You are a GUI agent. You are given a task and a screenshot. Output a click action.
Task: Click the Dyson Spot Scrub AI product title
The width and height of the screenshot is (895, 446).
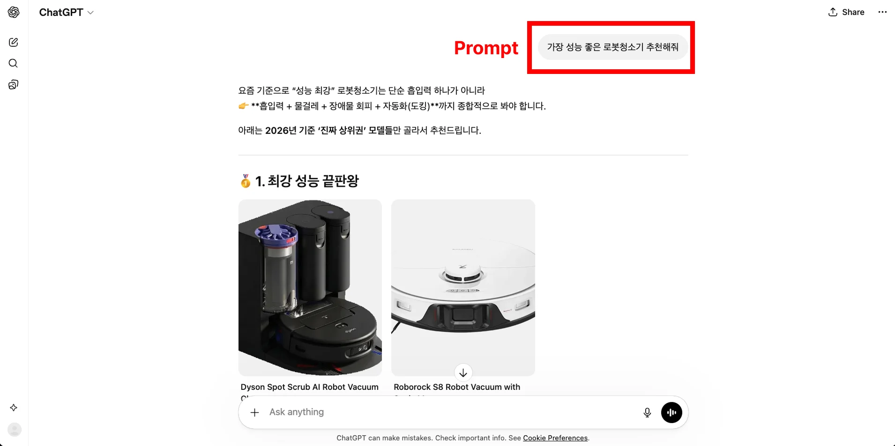(309, 387)
